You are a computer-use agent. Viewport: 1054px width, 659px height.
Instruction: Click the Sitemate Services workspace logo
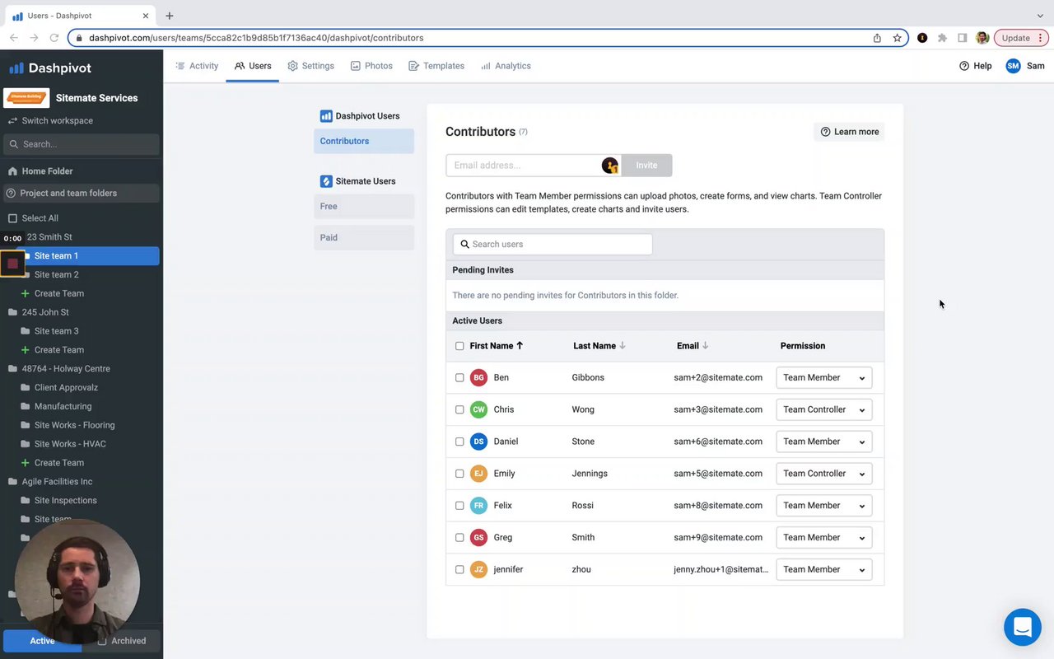point(26,97)
